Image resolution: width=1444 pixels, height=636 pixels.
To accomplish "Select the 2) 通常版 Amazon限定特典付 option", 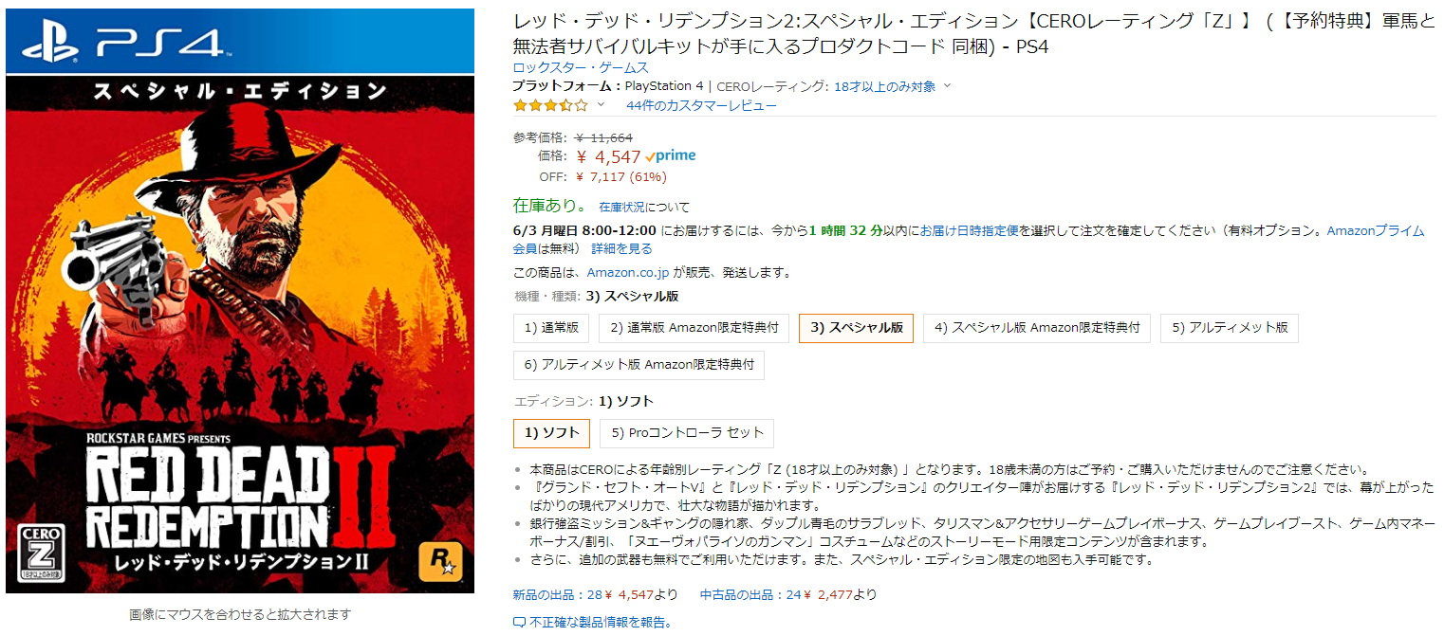I will (x=694, y=328).
